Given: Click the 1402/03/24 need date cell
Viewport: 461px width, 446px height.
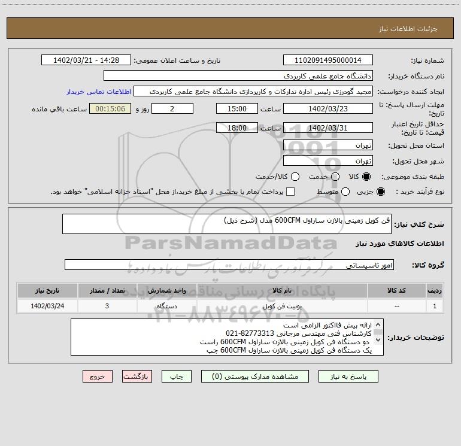Looking at the screenshot, I should (47, 306).
